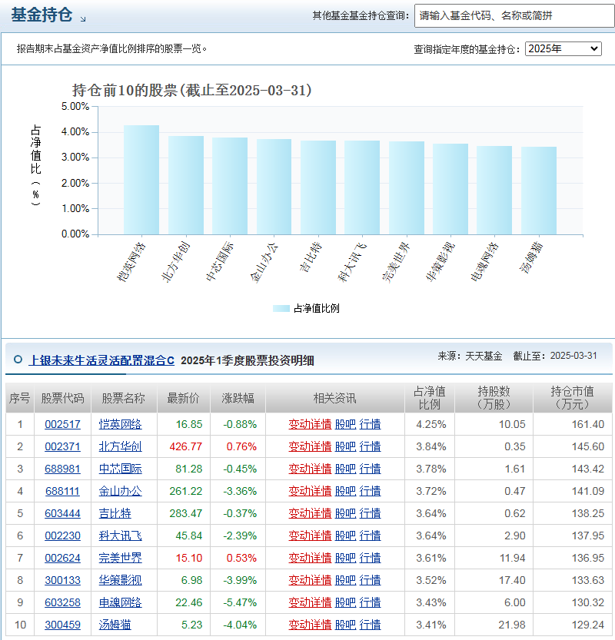Open 变动详情 for 金山办公 row
This screenshot has width=615, height=640.
(310, 491)
